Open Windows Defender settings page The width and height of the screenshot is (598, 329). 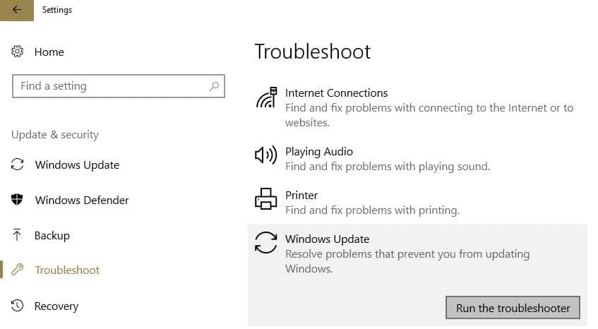tap(82, 200)
